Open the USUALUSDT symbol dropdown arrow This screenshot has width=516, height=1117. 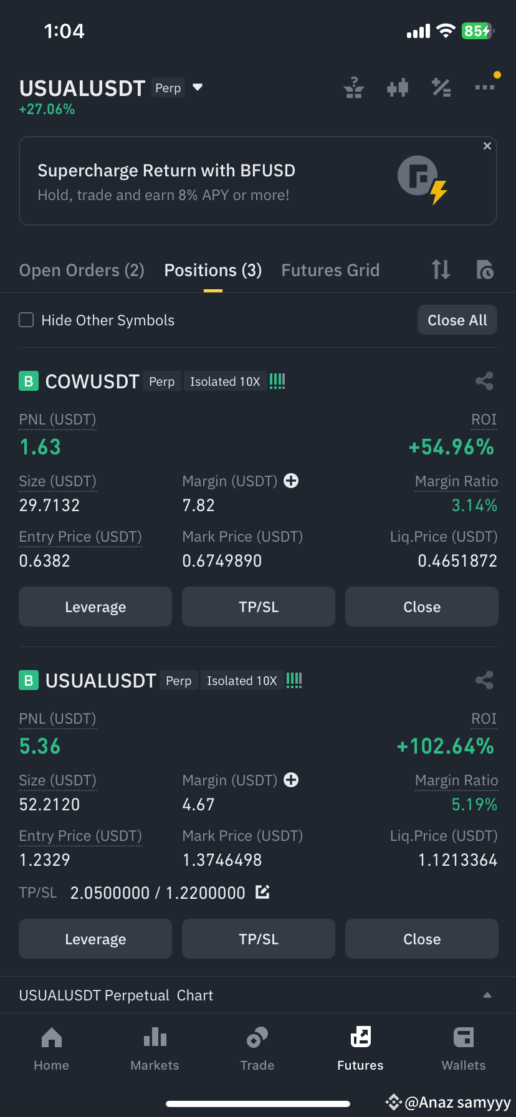[198, 87]
